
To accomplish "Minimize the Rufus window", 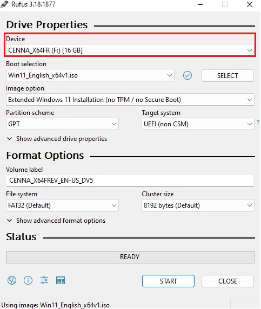I will tap(200, 4).
